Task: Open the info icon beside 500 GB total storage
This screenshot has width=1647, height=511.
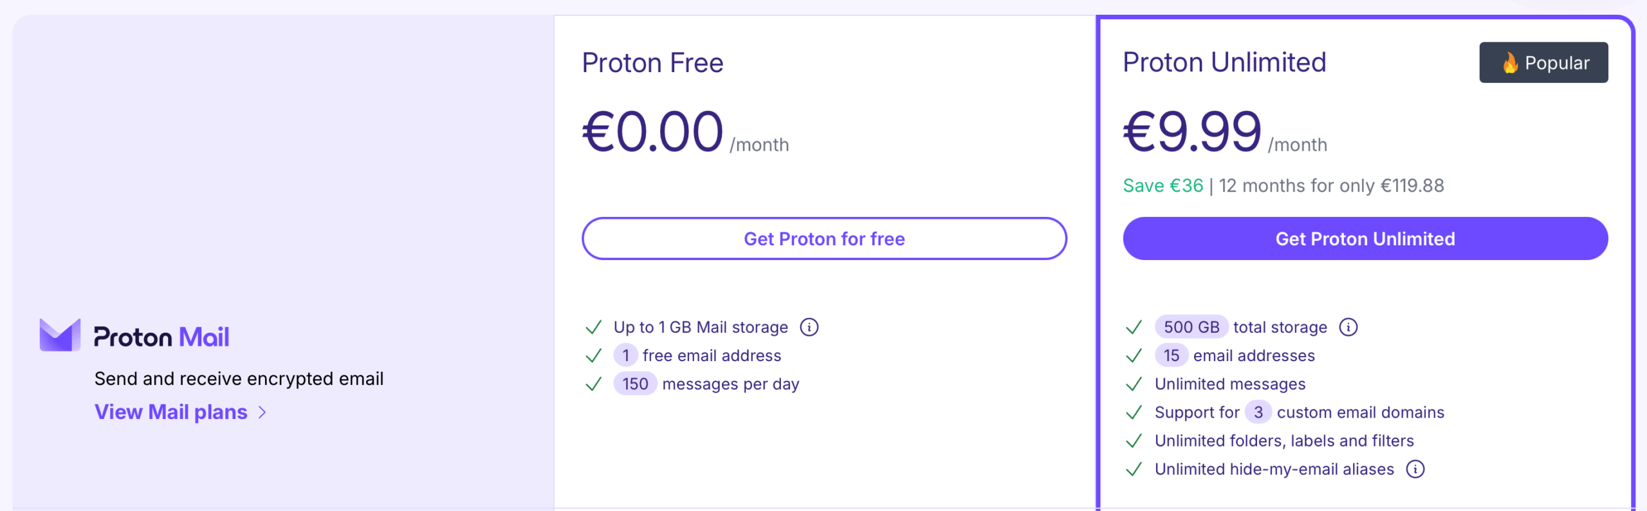Action: point(1348,327)
